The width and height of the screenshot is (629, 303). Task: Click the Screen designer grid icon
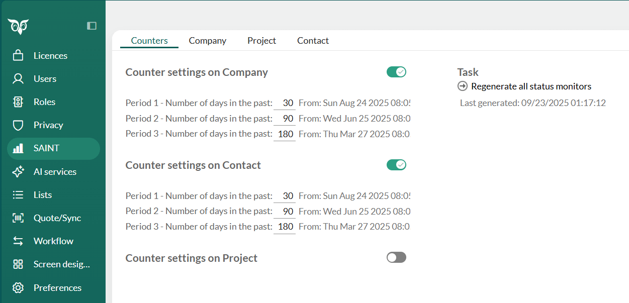coord(18,264)
